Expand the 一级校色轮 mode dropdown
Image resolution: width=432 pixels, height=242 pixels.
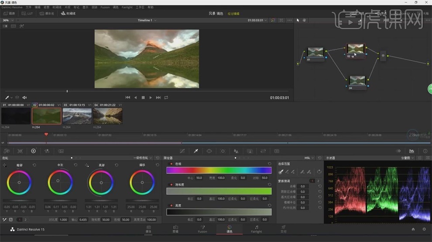(143, 158)
